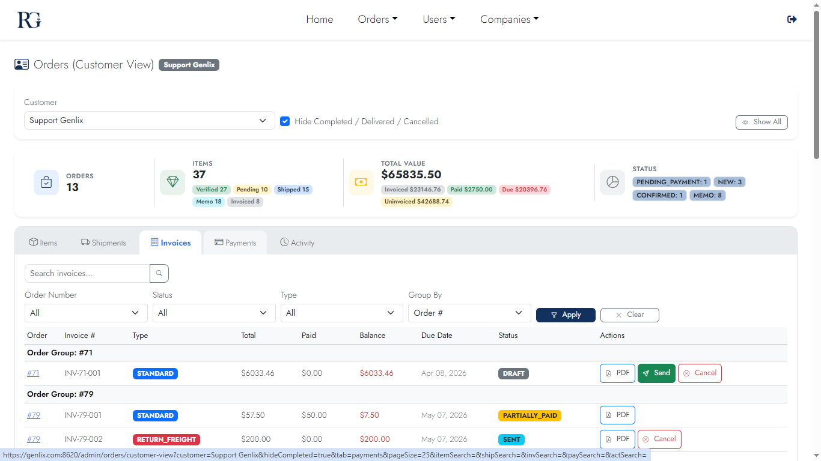Download PDF for invoice INV-71-001
This screenshot has width=821, height=461.
(617, 373)
